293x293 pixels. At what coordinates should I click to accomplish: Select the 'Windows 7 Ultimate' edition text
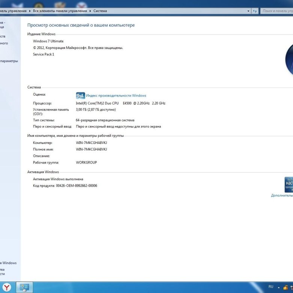click(x=48, y=41)
